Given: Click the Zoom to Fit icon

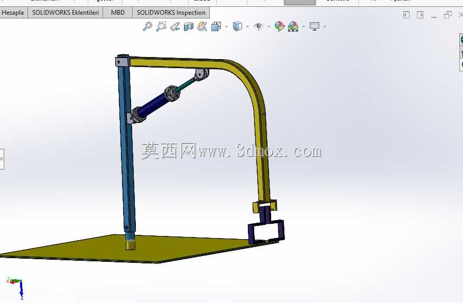Looking at the screenshot, I should point(147,26).
